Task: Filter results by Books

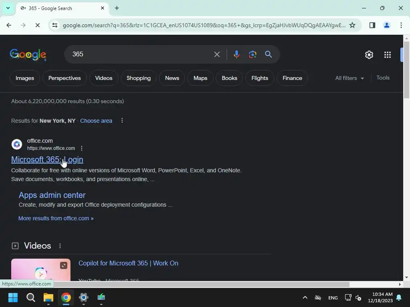Action: coord(229,78)
